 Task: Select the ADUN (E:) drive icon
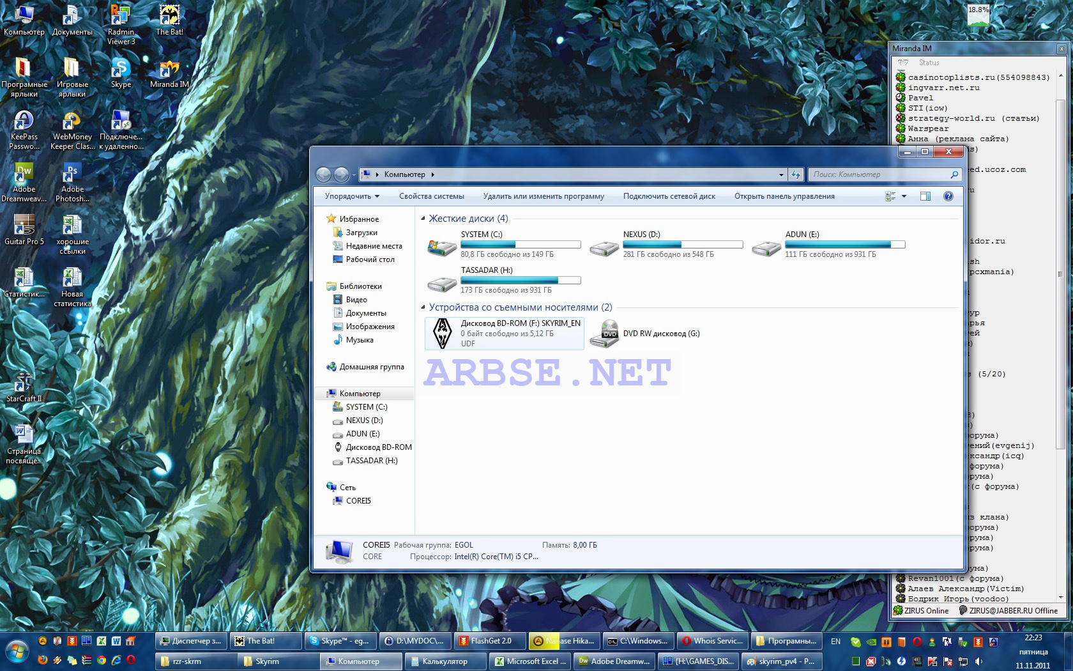click(x=766, y=247)
